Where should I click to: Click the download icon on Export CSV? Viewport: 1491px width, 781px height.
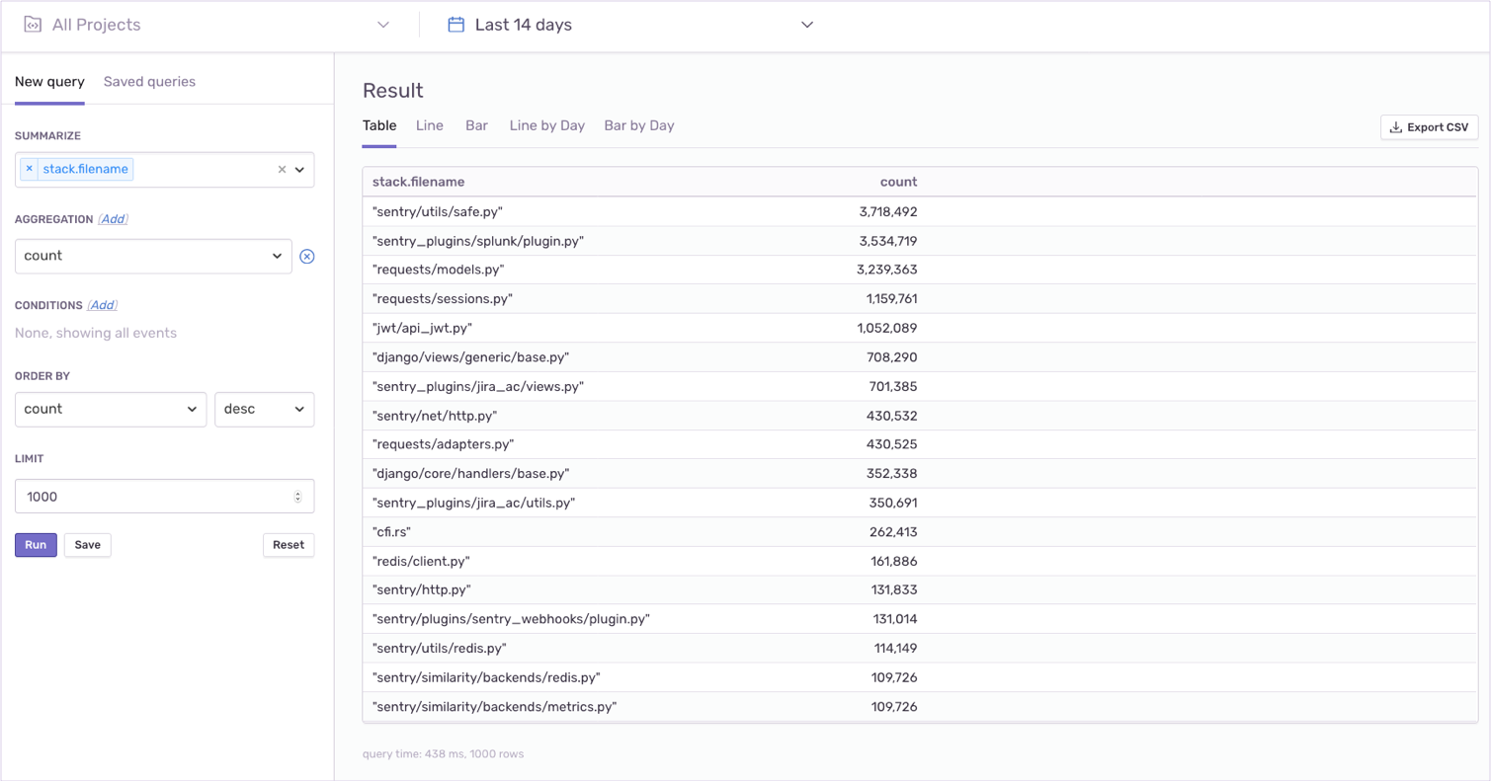click(x=1396, y=127)
